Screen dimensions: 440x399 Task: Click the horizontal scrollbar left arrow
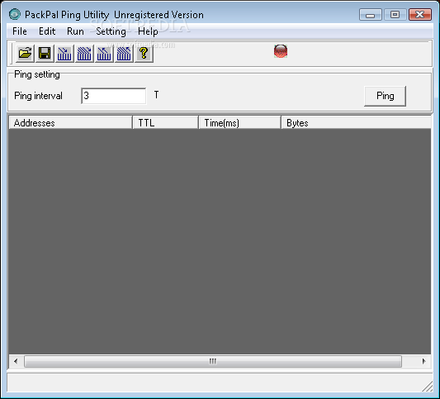click(x=16, y=361)
